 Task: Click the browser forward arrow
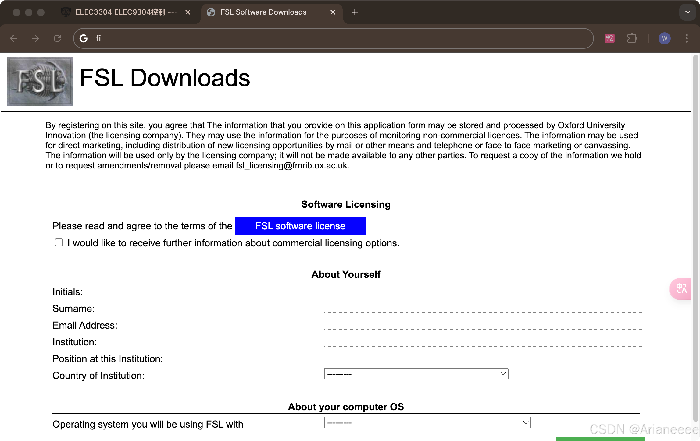pyautogui.click(x=35, y=38)
